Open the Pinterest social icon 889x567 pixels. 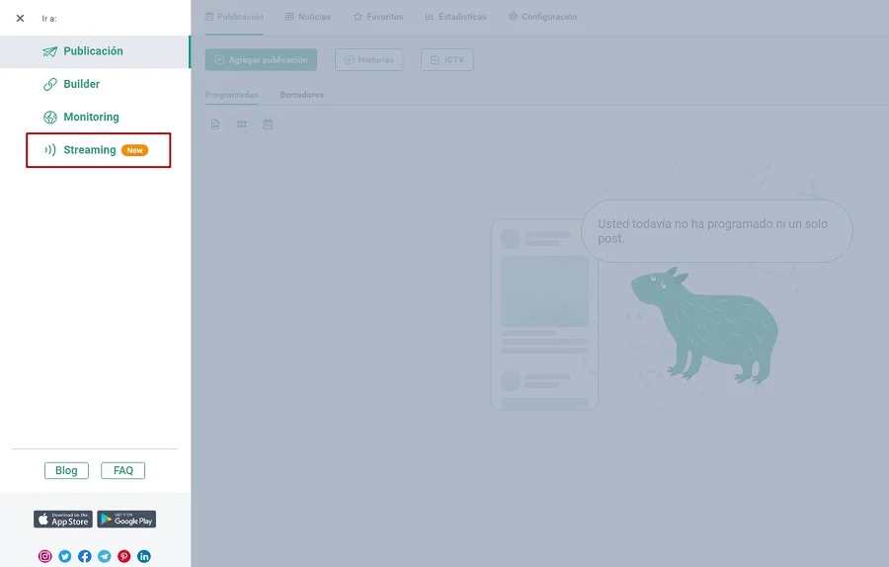click(x=124, y=556)
